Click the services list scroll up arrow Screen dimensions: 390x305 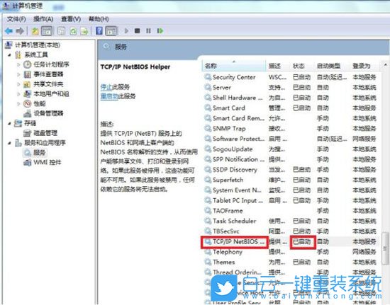[385, 65]
